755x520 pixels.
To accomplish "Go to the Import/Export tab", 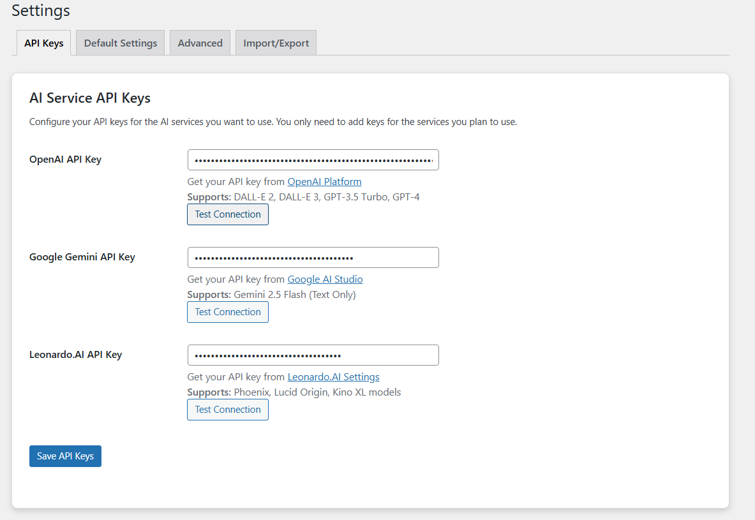I will click(x=276, y=43).
